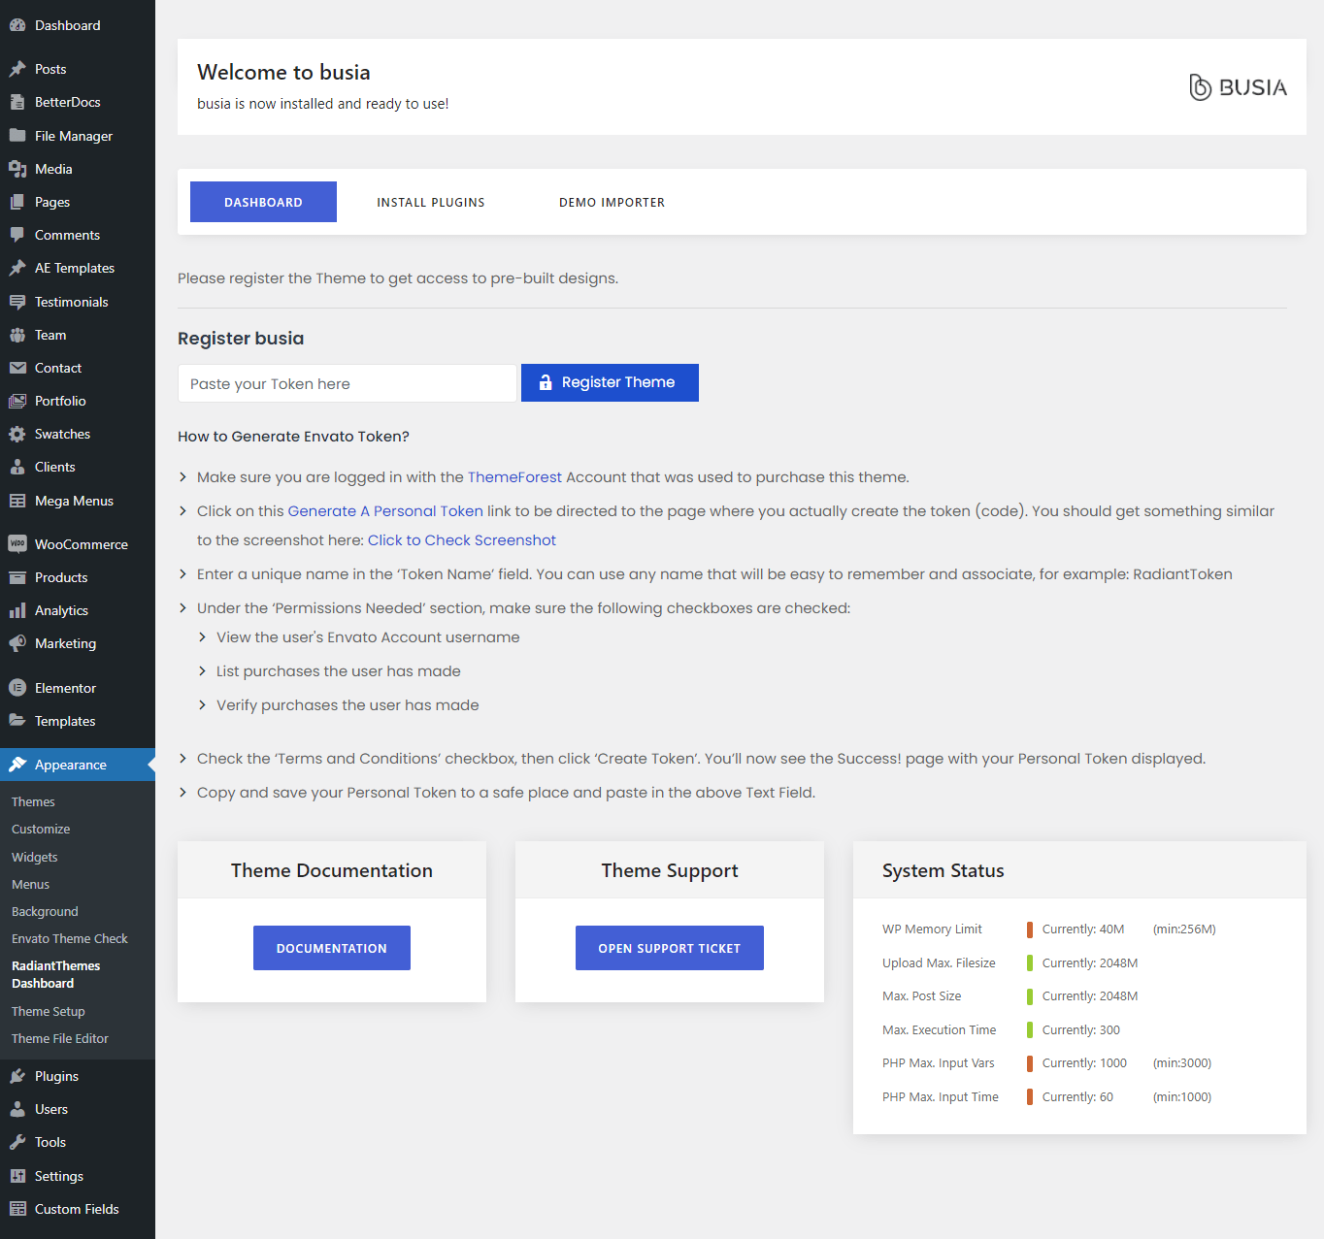
Task: Click the Media library icon
Action: (17, 169)
